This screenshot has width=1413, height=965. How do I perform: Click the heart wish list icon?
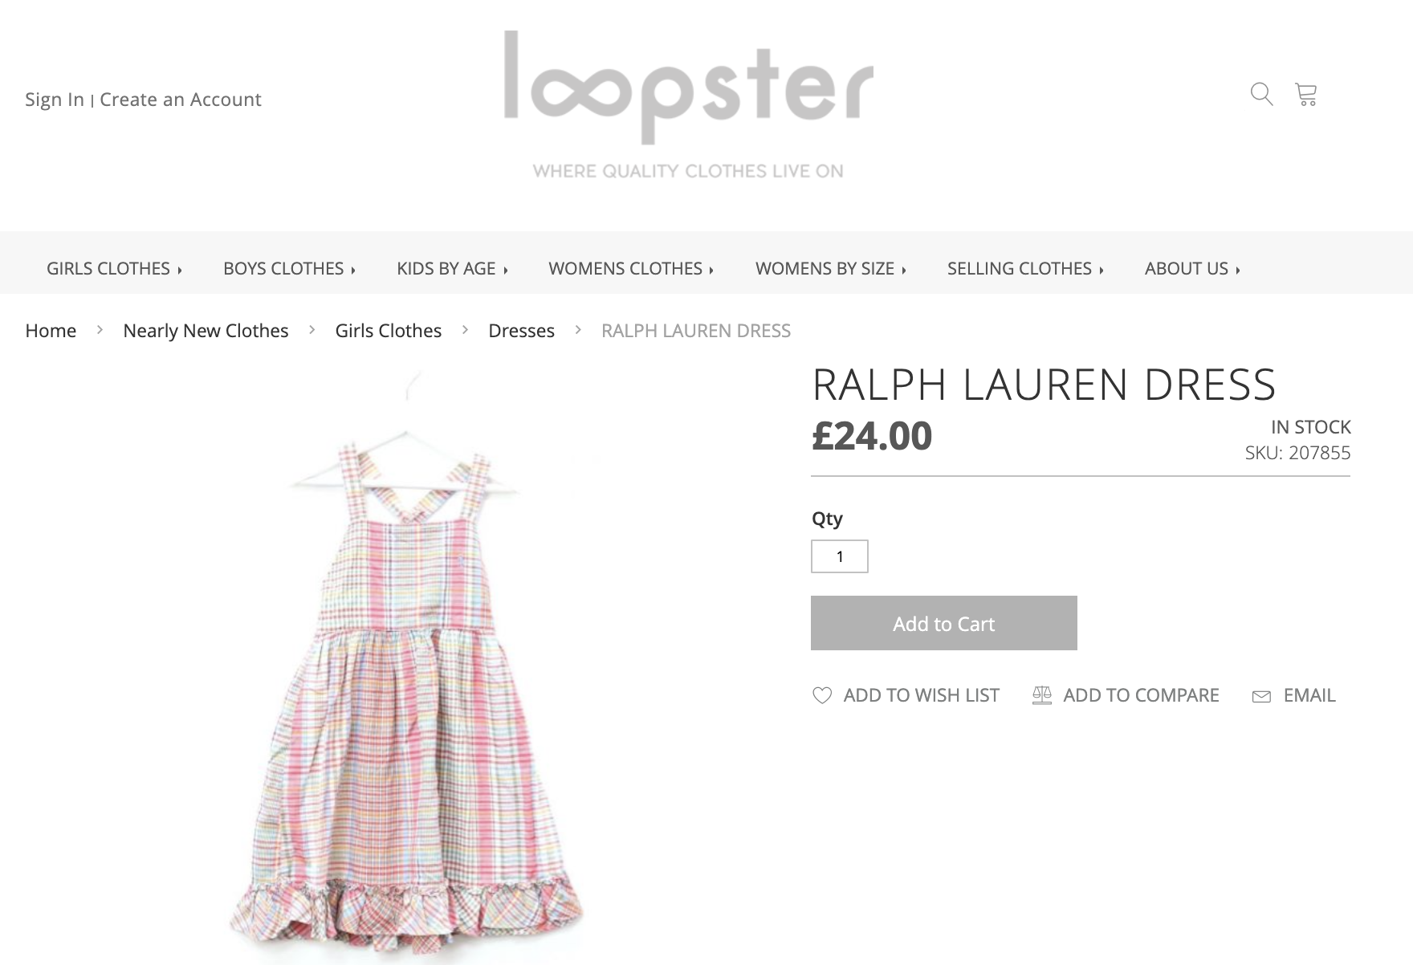point(822,695)
